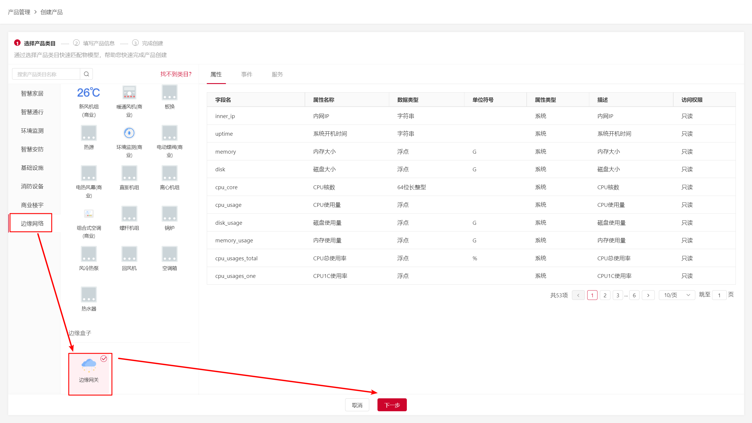This screenshot has width=752, height=423.
Task: Click the search magnifier icon
Action: [86, 74]
